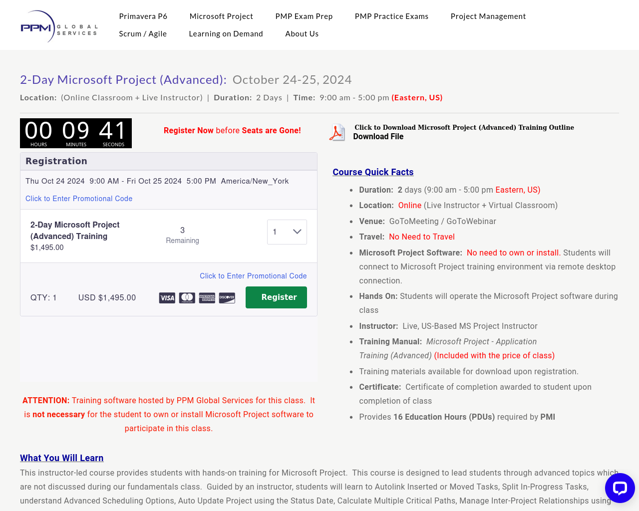Viewport: 639px width, 511px height.
Task: Click the upper Promotional Code link
Action: point(79,199)
